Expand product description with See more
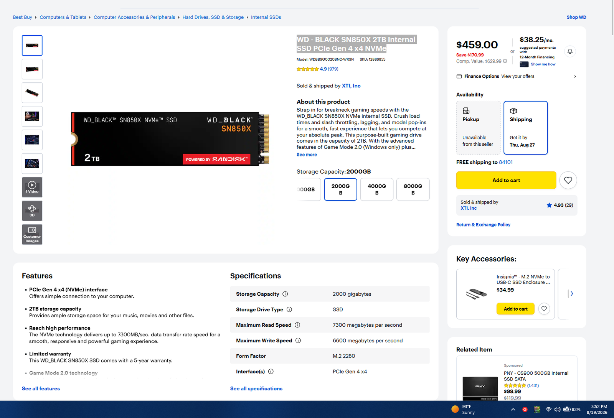Viewport: 614px width, 418px height. (x=307, y=155)
